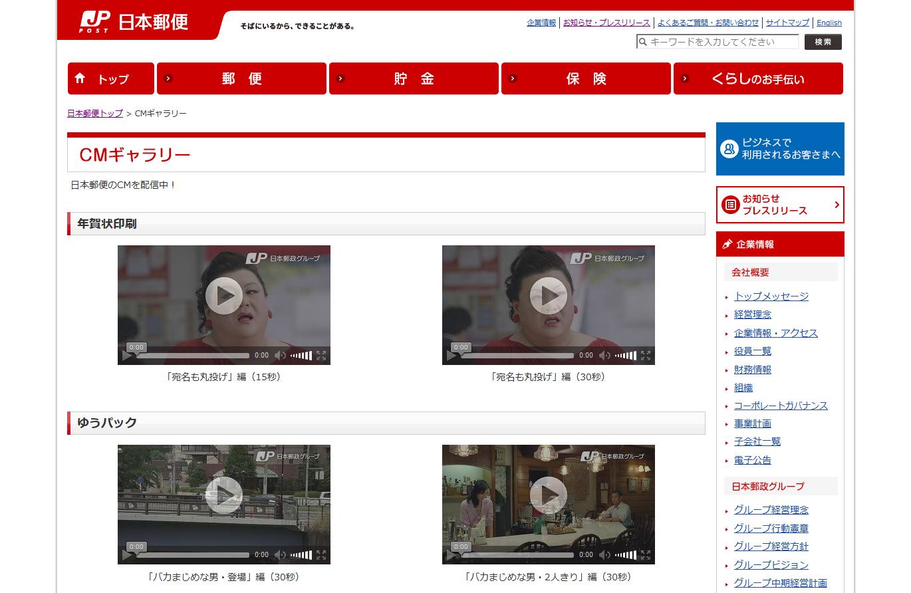Open the ビジネスで利用されるお客さまへ banner

tap(780, 149)
